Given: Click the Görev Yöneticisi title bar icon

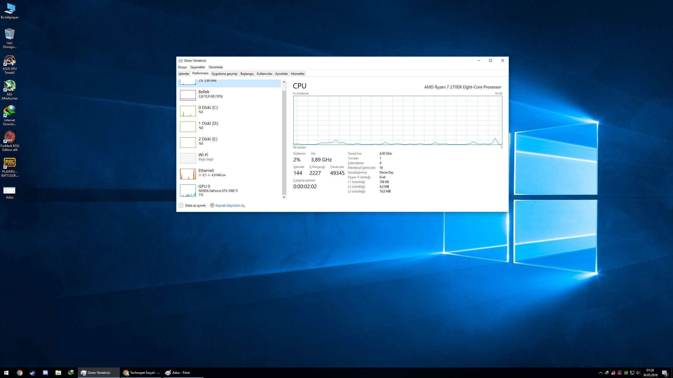Looking at the screenshot, I should (x=180, y=60).
